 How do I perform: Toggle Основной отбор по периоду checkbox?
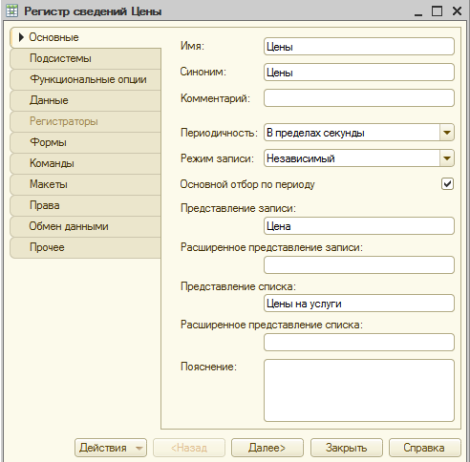(447, 184)
